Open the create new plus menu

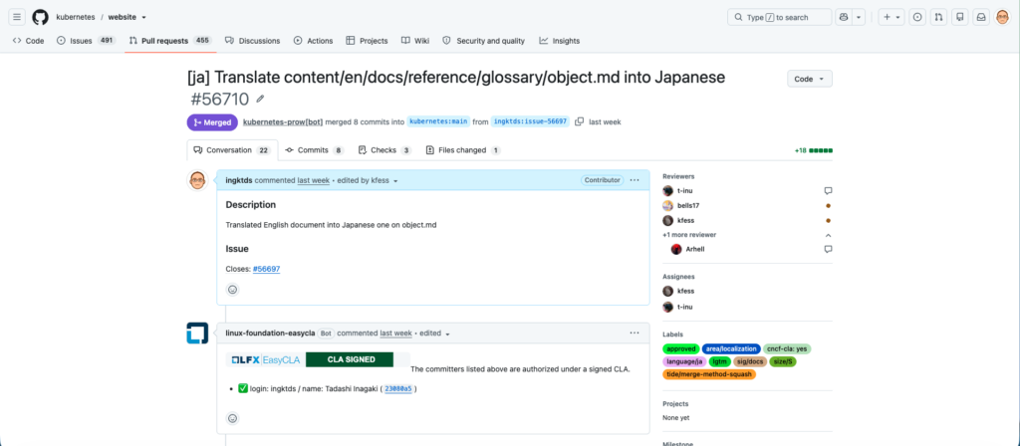pos(892,17)
